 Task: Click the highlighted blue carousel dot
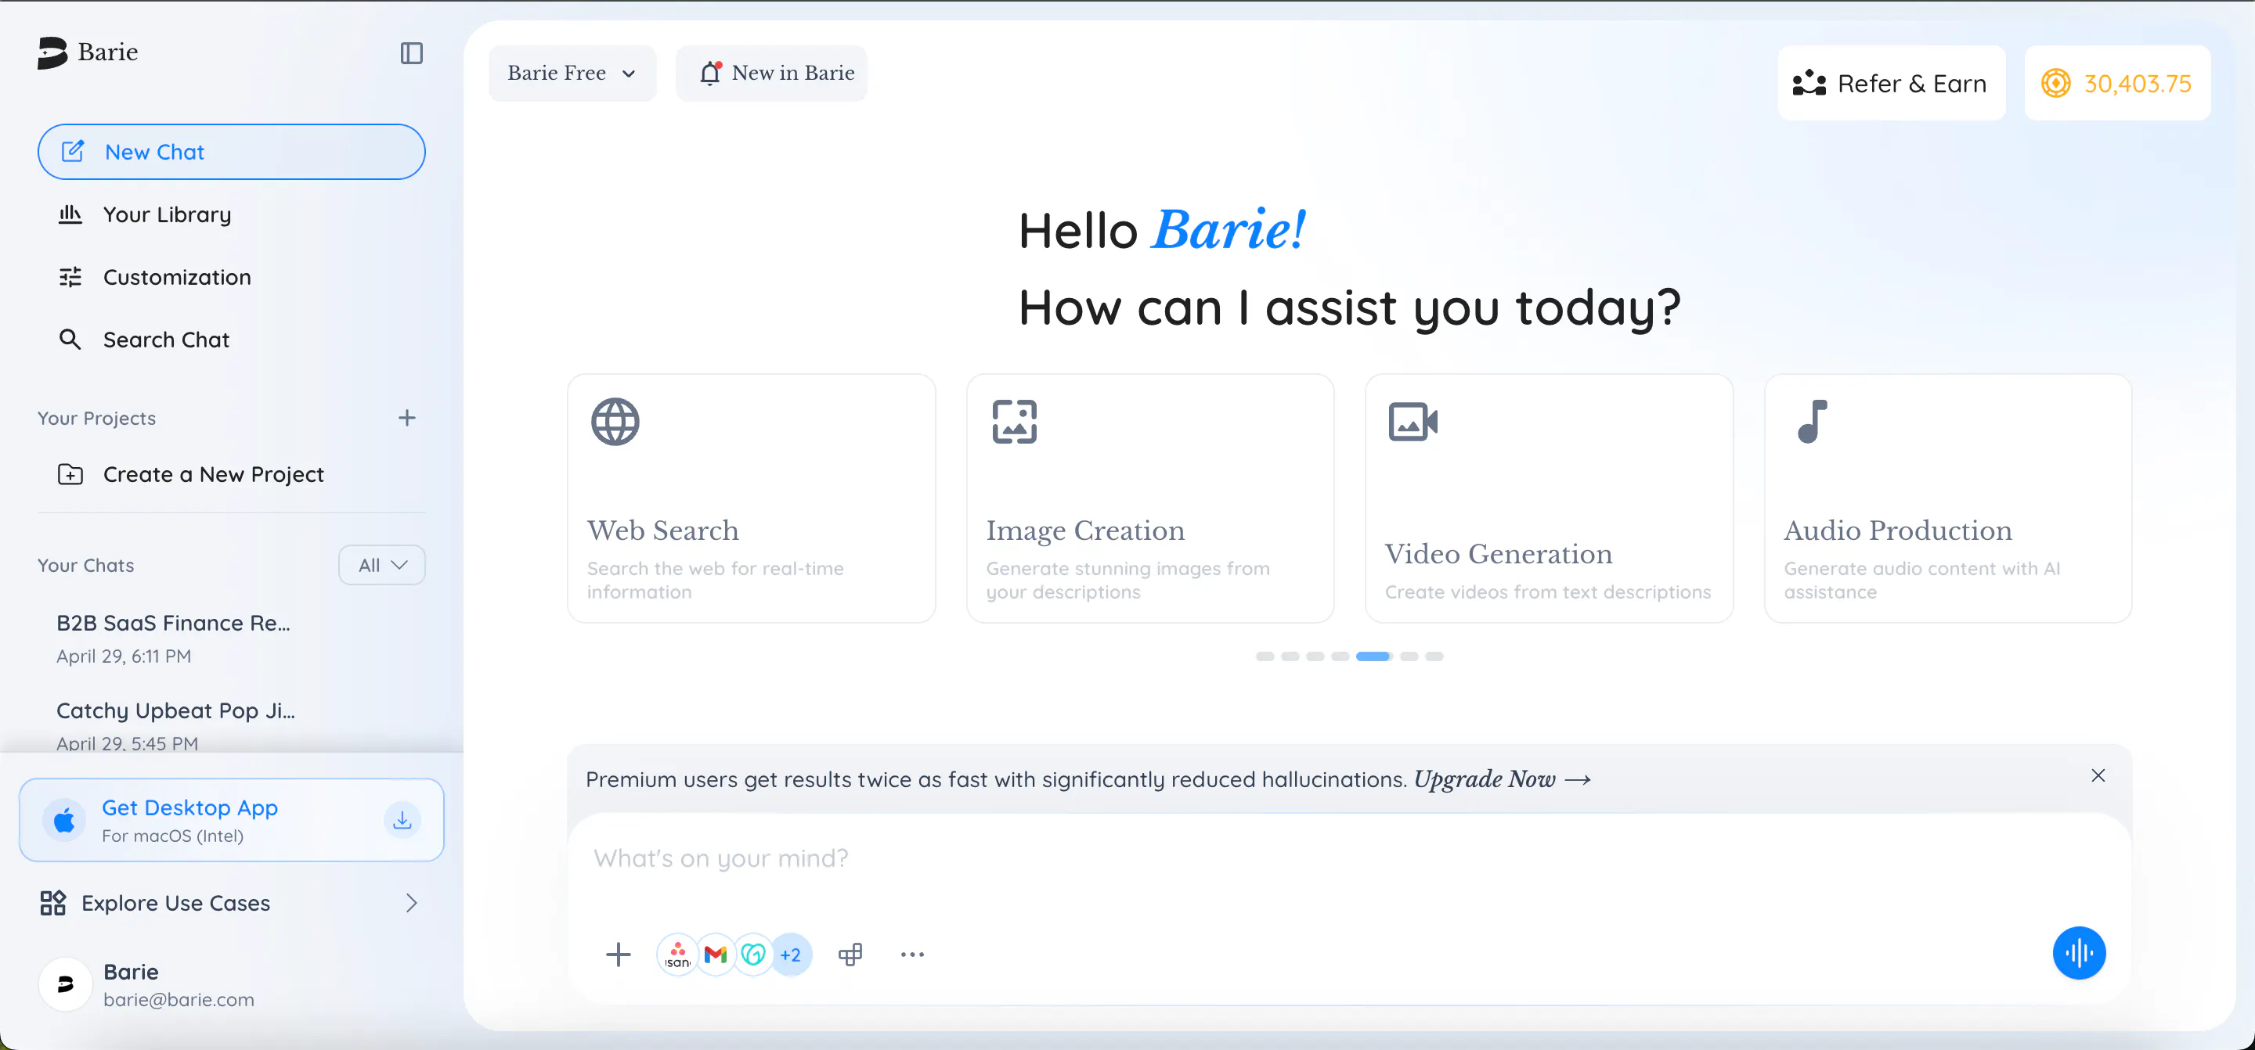click(x=1373, y=656)
